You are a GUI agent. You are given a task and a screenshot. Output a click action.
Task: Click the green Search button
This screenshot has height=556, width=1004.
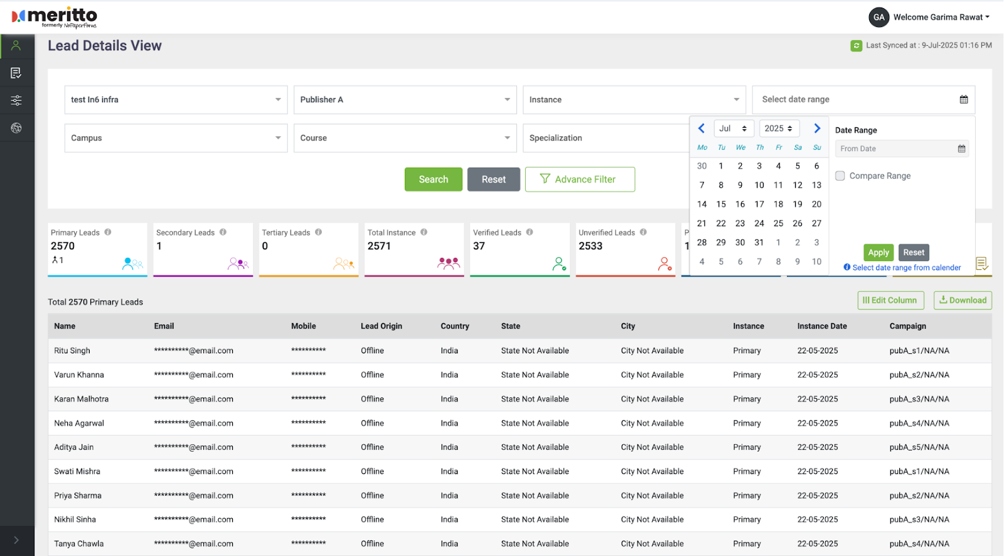(x=433, y=179)
